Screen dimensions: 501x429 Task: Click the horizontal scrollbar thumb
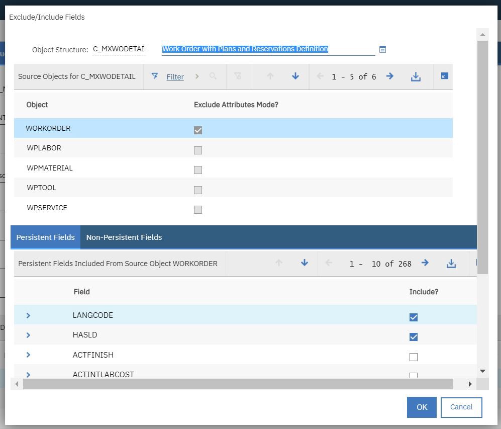[238, 384]
